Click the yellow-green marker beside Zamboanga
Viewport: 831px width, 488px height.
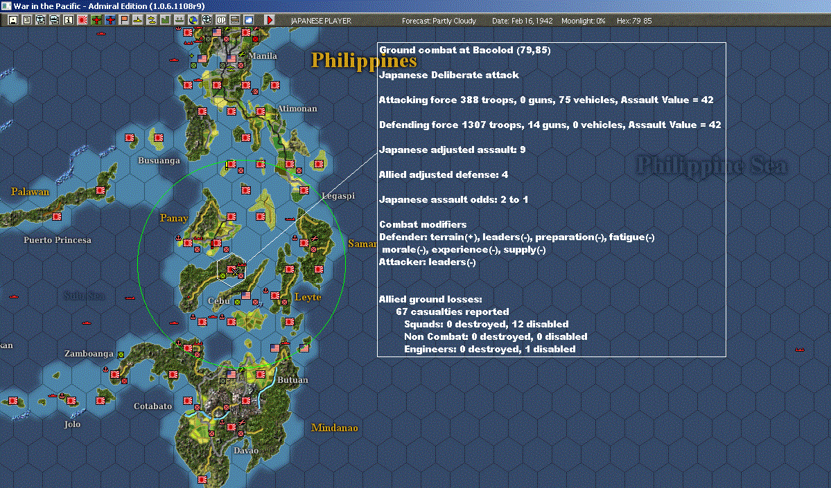[x=121, y=354]
